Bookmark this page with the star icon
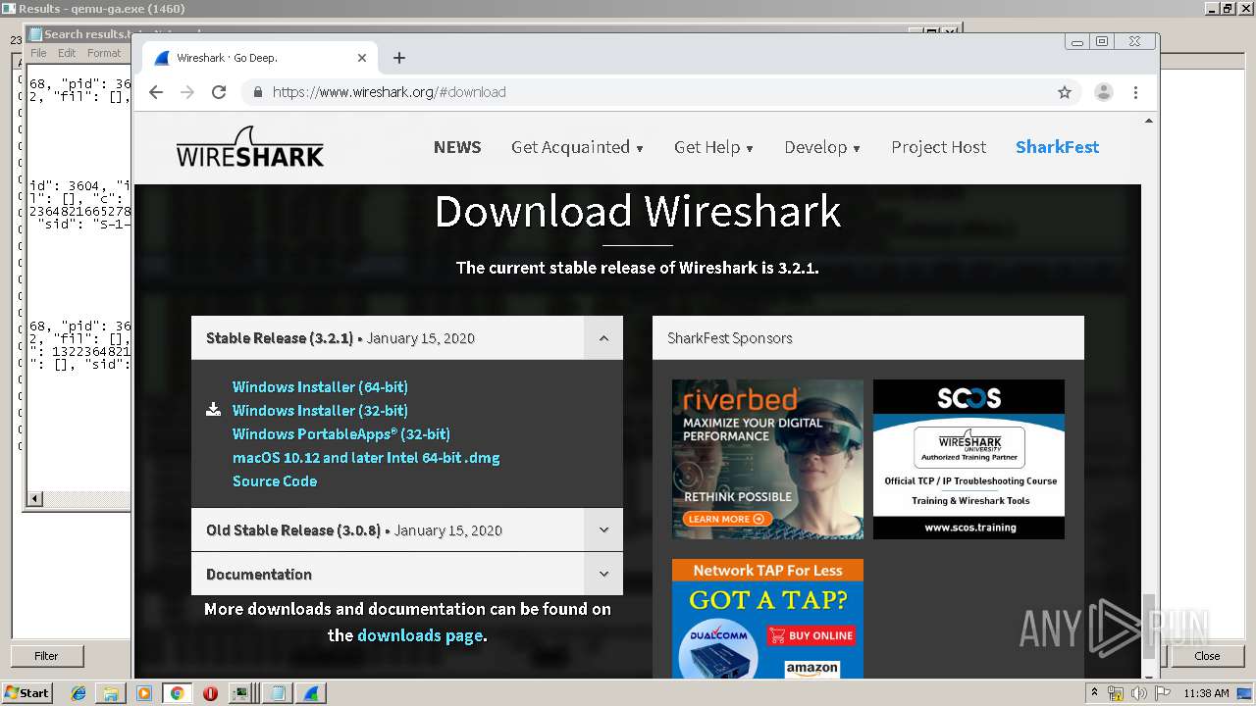This screenshot has width=1256, height=706. click(x=1065, y=92)
